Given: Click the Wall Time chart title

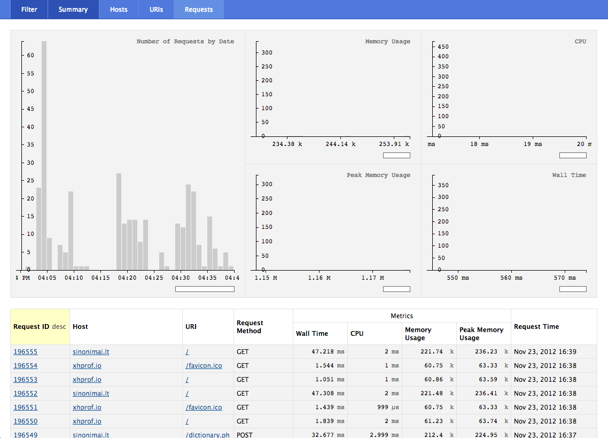Looking at the screenshot, I should [x=569, y=175].
